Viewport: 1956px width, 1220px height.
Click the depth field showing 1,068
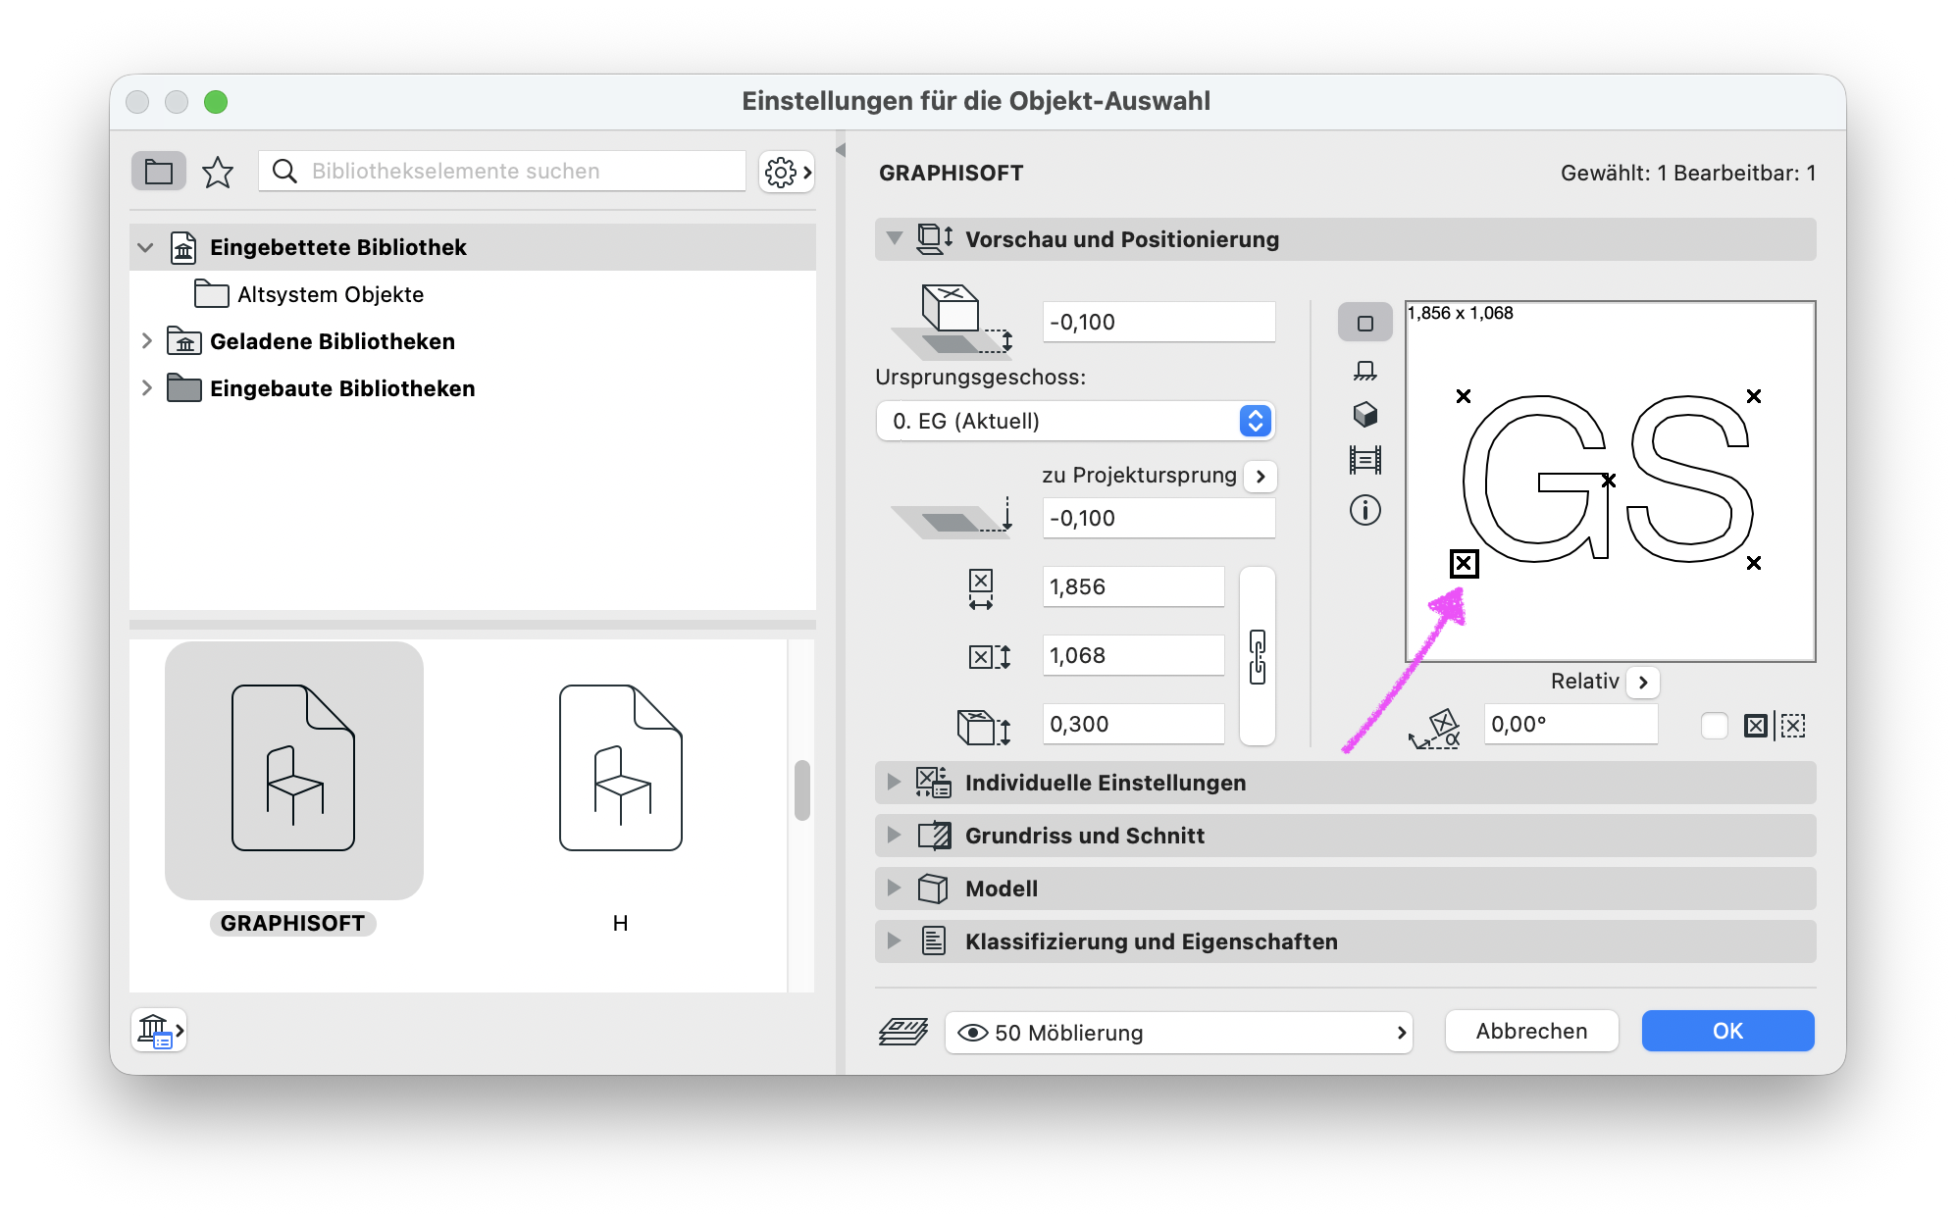pos(1133,655)
